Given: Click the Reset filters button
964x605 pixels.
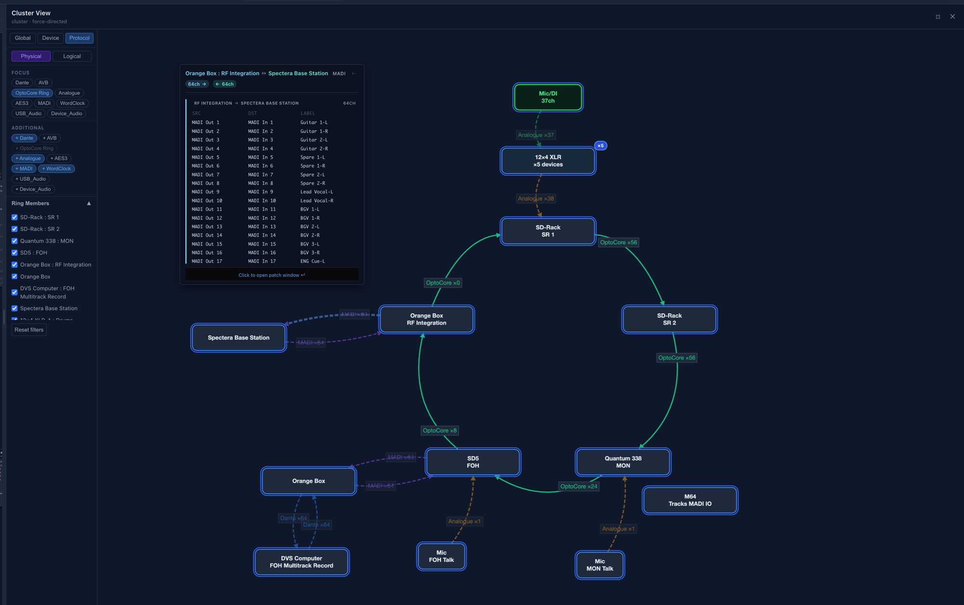Looking at the screenshot, I should click(x=29, y=330).
